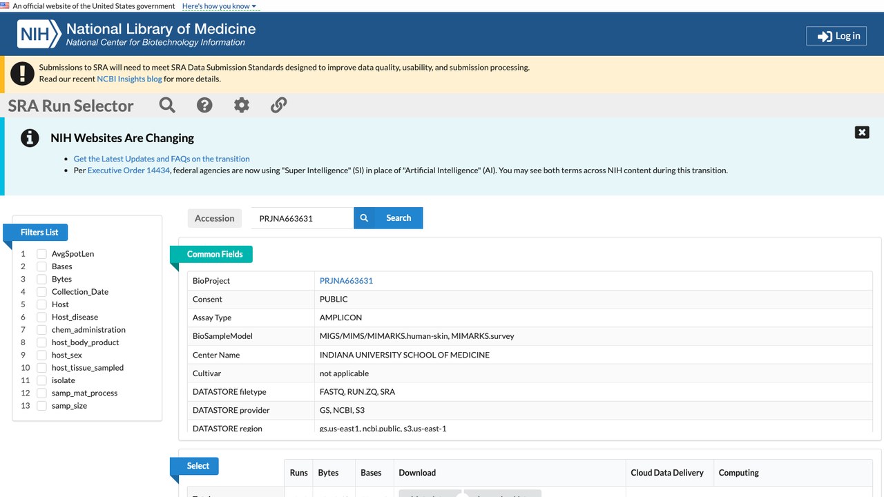Click the Accession label

point(215,218)
